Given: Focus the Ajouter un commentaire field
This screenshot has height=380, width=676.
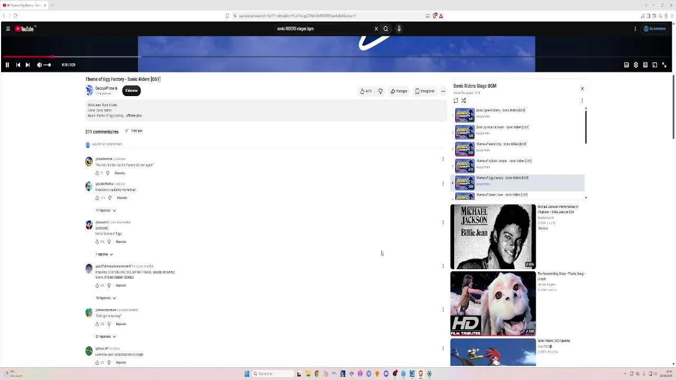Looking at the screenshot, I should point(267,145).
